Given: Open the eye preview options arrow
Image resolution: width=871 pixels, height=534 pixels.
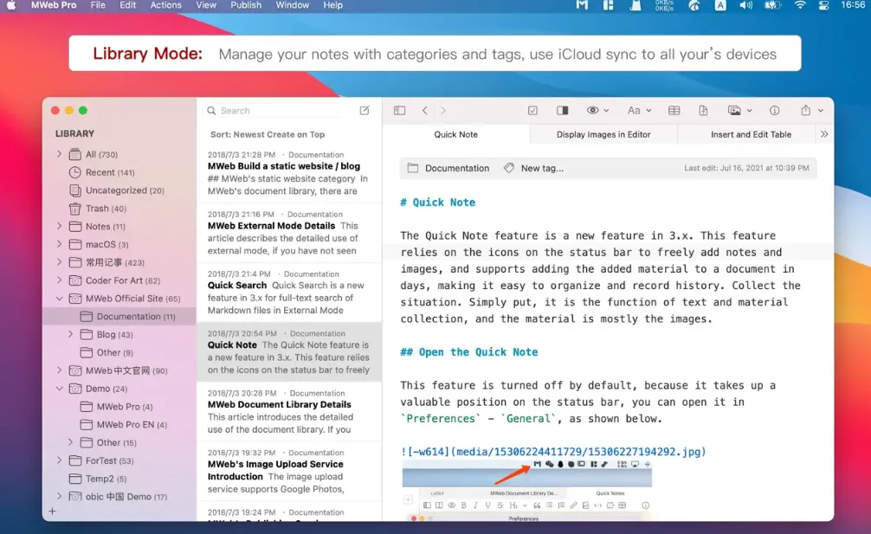Looking at the screenshot, I should pos(606,111).
